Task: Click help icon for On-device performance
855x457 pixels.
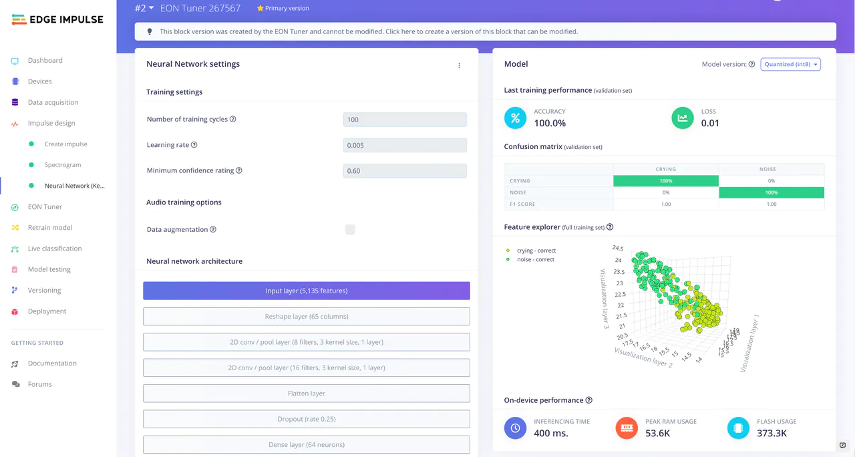Action: pos(588,400)
